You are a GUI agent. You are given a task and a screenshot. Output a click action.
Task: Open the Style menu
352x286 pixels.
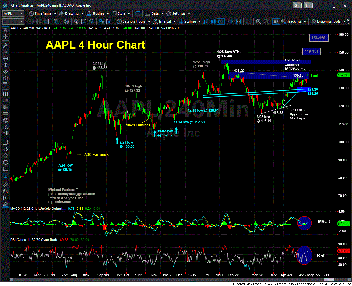click(121, 14)
